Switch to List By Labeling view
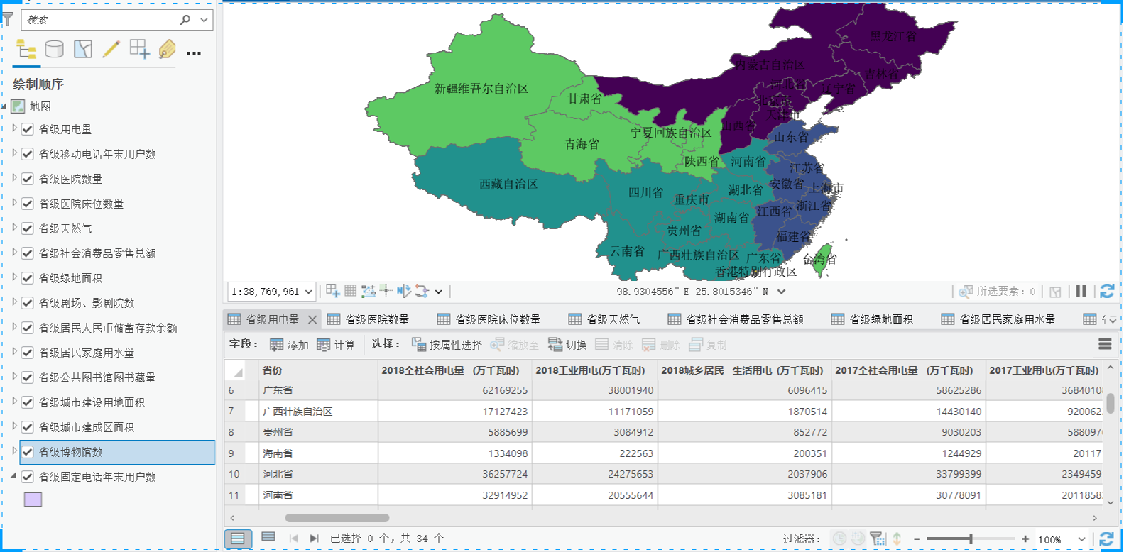This screenshot has height=552, width=1124. (168, 49)
